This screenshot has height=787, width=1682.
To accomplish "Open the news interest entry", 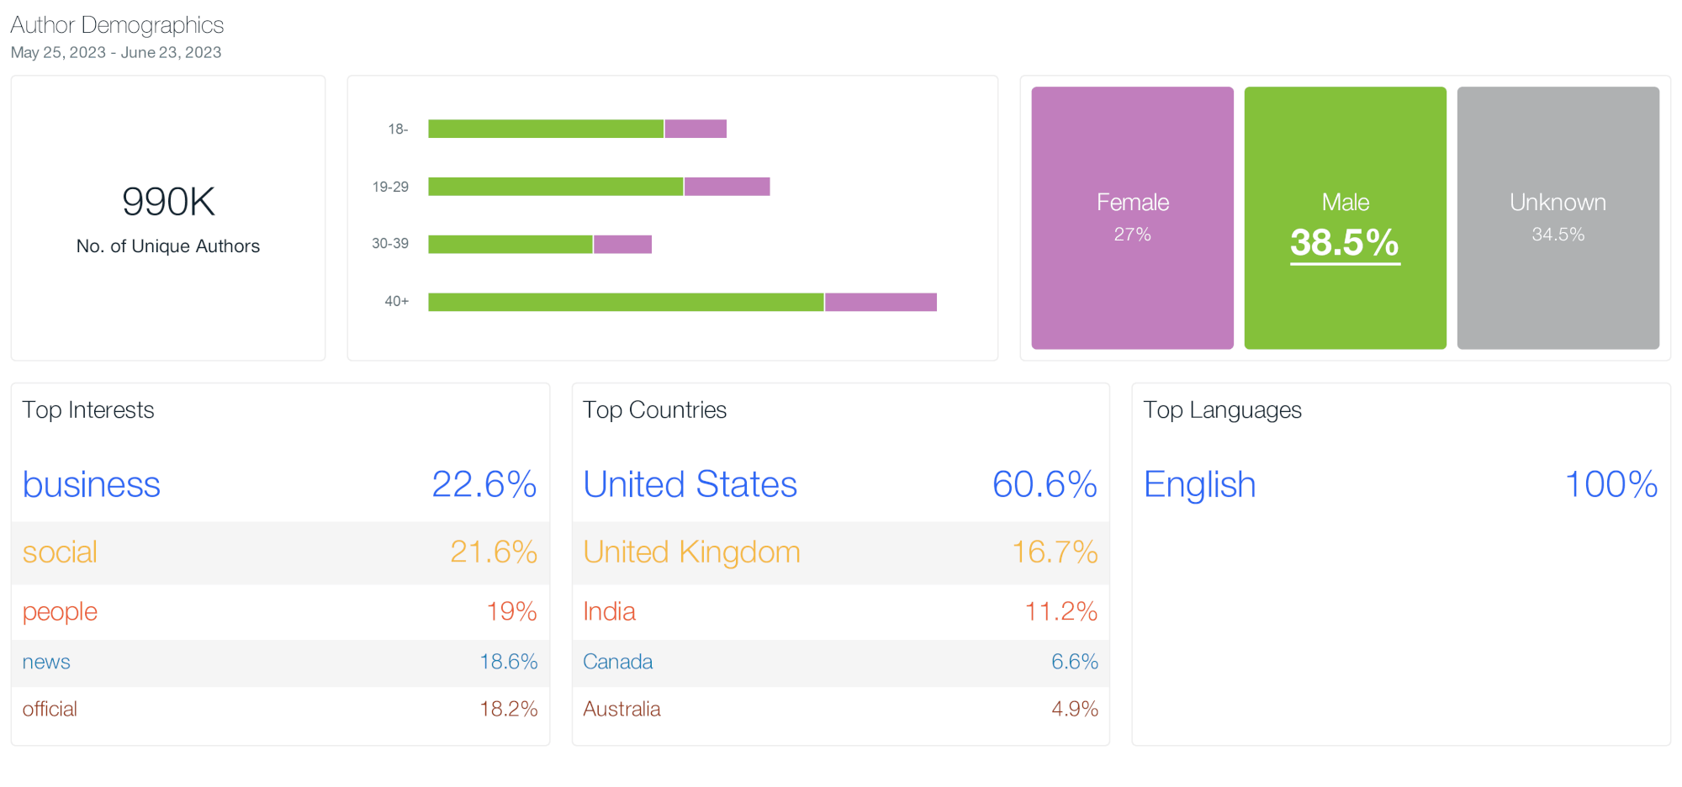I will coord(46,662).
